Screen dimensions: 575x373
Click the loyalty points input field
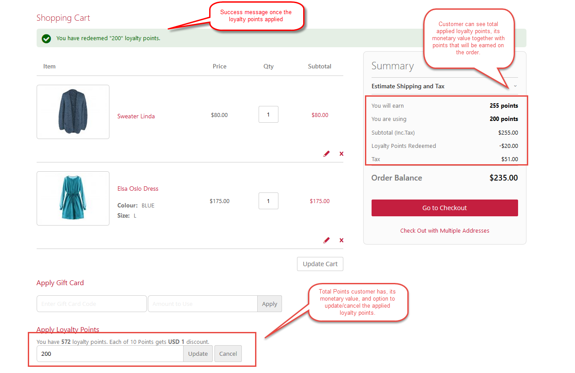tap(109, 354)
